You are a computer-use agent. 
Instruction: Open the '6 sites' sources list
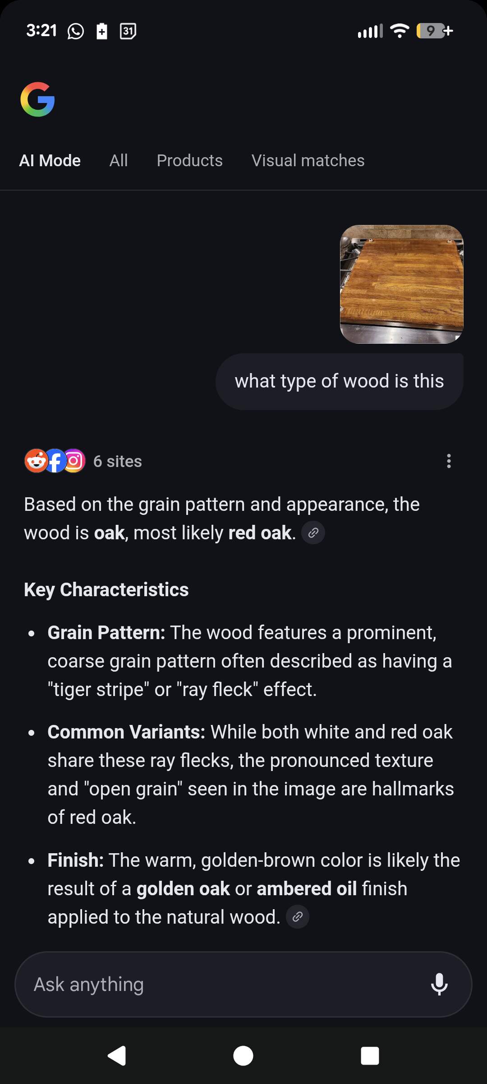(x=117, y=462)
